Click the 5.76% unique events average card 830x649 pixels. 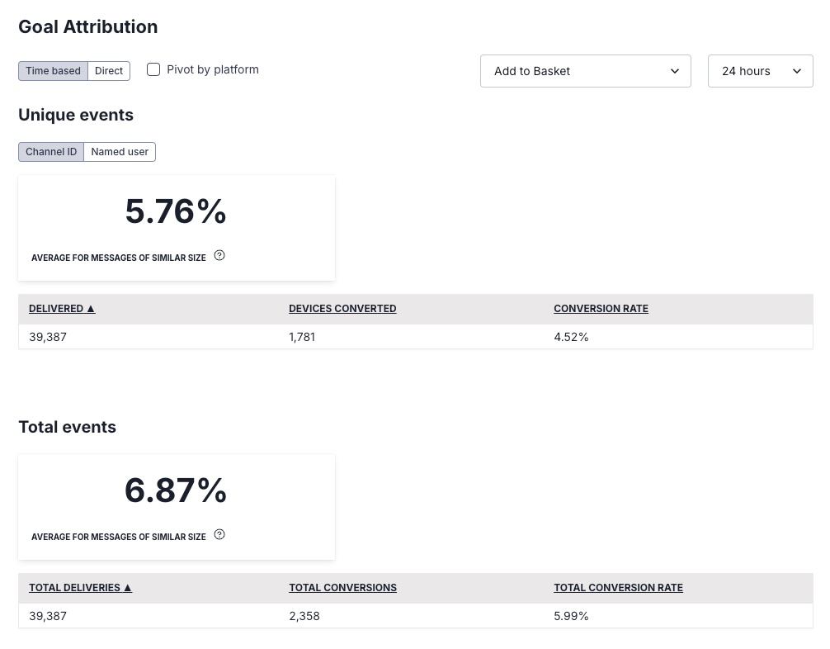click(x=176, y=212)
